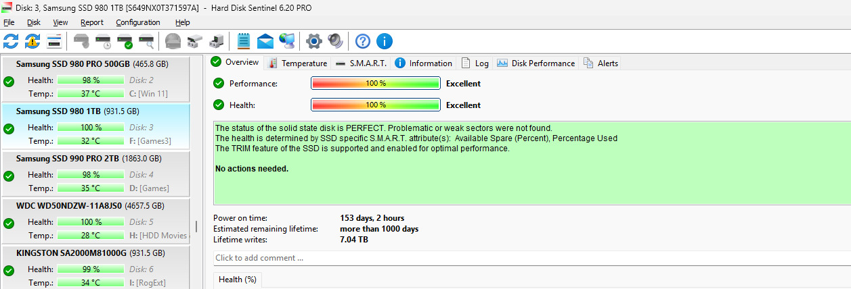The image size is (851, 289).
Task: Click the 'D: [Games]' drive label
Action: (149, 188)
